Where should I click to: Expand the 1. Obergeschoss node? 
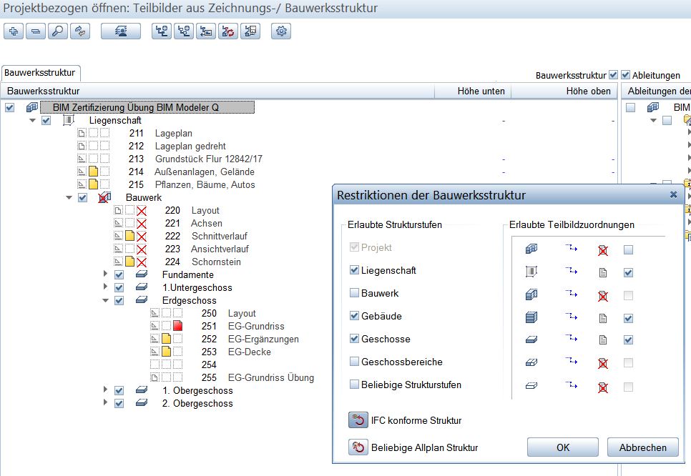click(106, 391)
